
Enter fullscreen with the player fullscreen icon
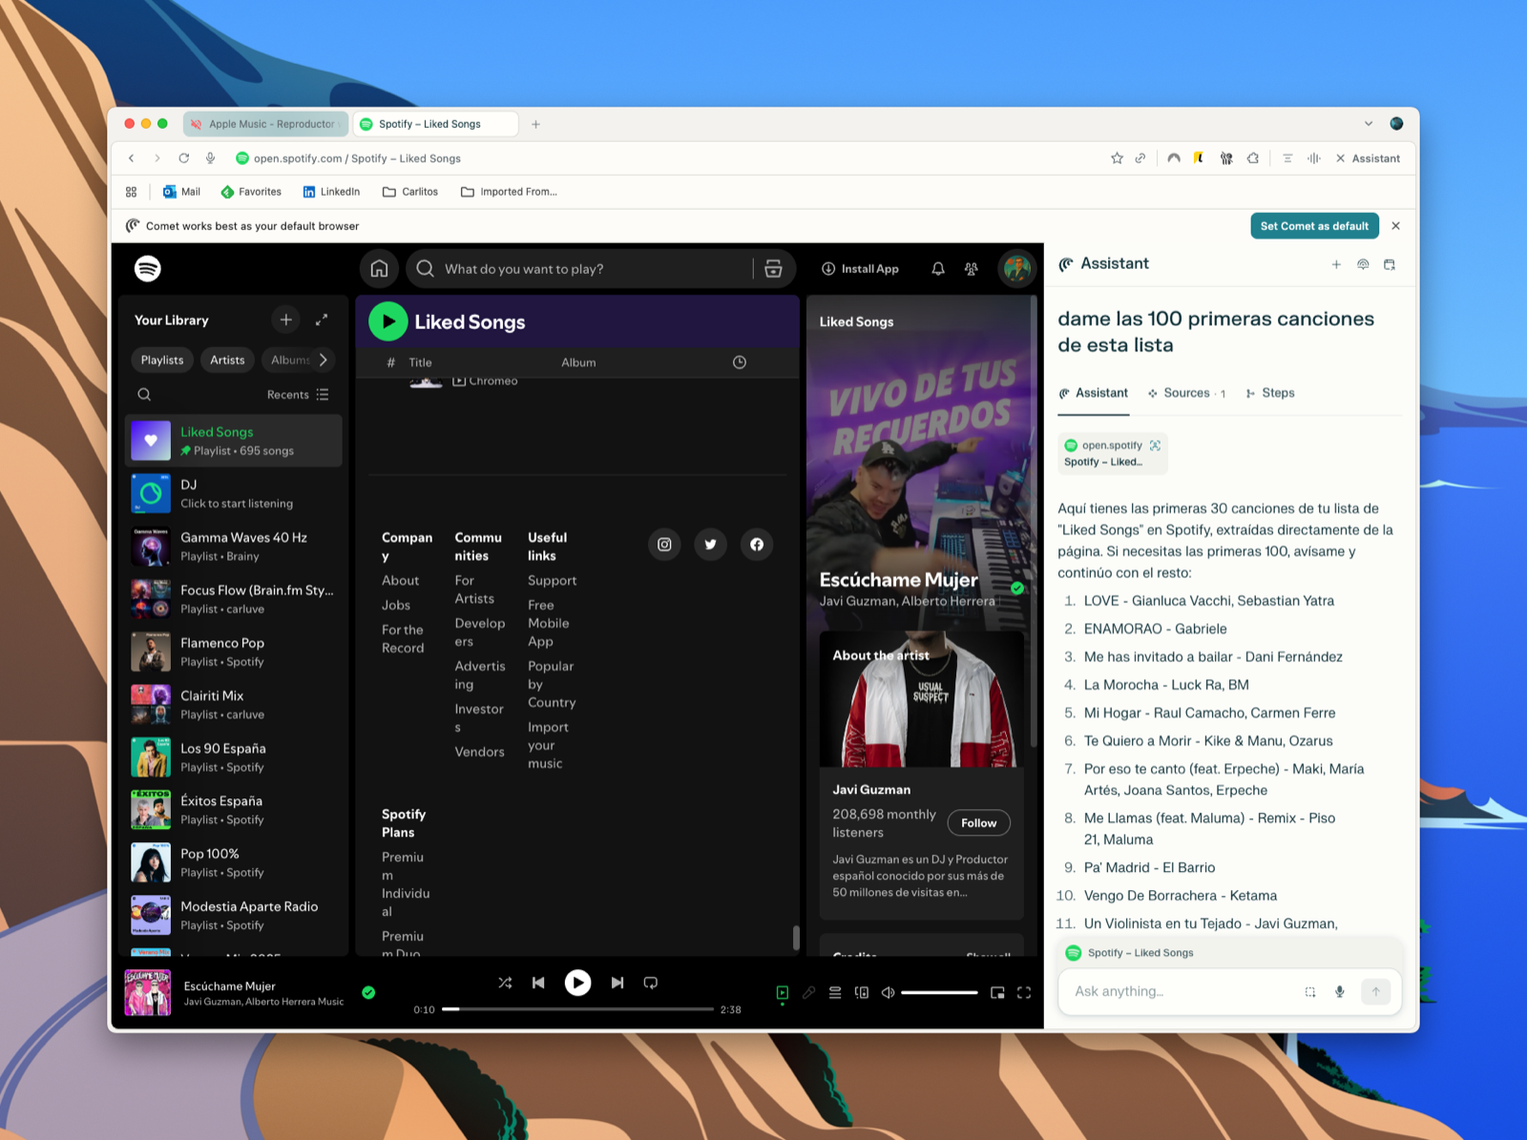point(1024,992)
